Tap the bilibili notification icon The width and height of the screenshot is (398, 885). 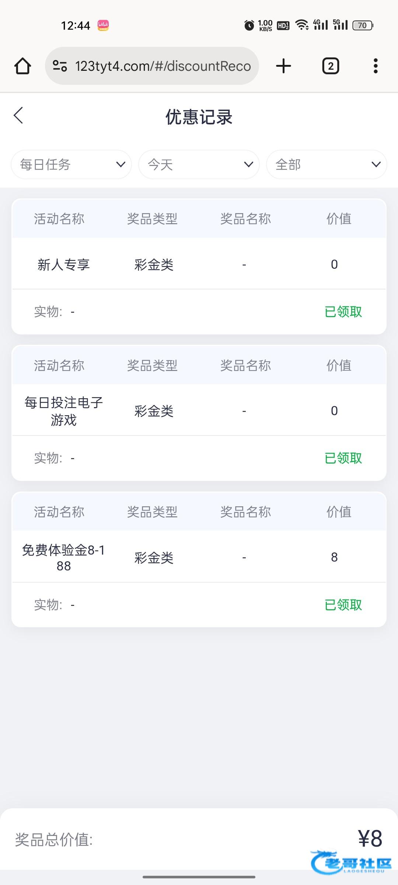coord(103,25)
